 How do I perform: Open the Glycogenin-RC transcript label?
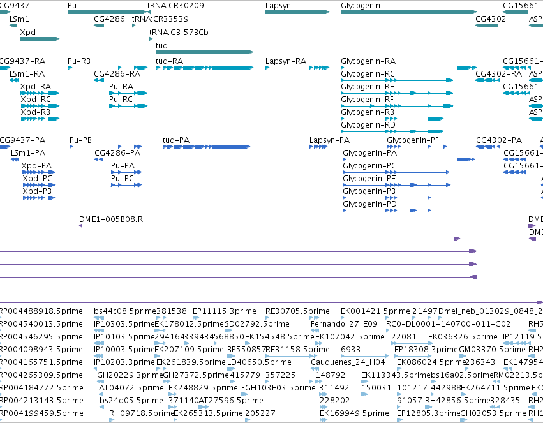pos(368,74)
